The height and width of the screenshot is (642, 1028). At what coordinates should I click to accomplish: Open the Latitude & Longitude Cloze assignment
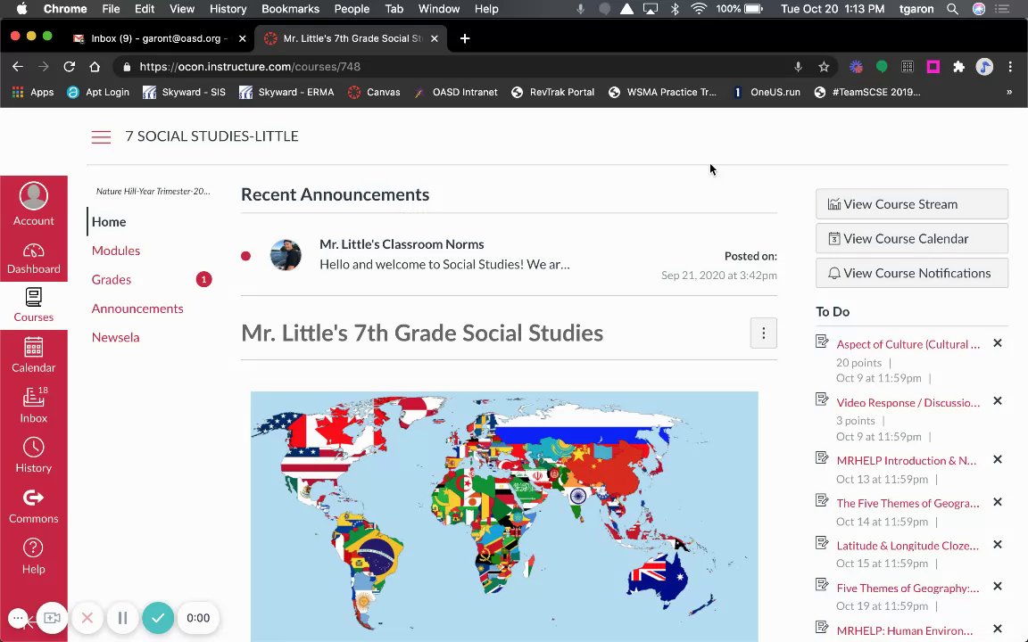coord(908,546)
